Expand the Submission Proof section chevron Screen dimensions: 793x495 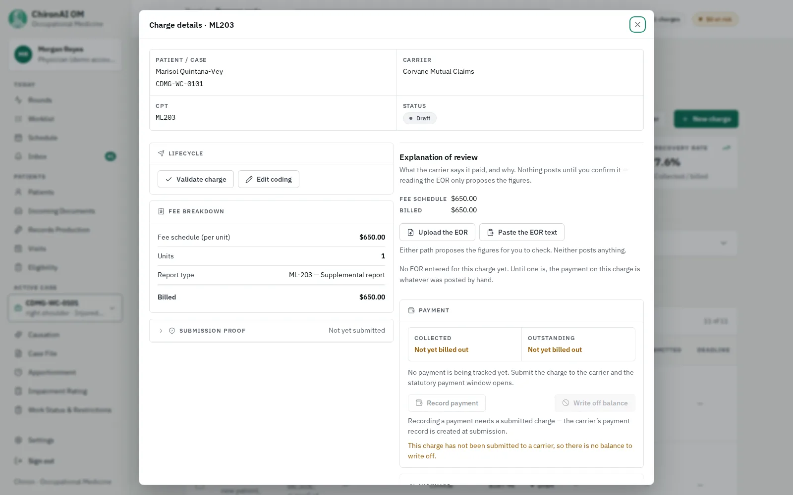pos(161,331)
